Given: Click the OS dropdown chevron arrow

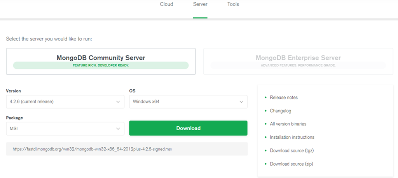Looking at the screenshot, I should (241, 102).
